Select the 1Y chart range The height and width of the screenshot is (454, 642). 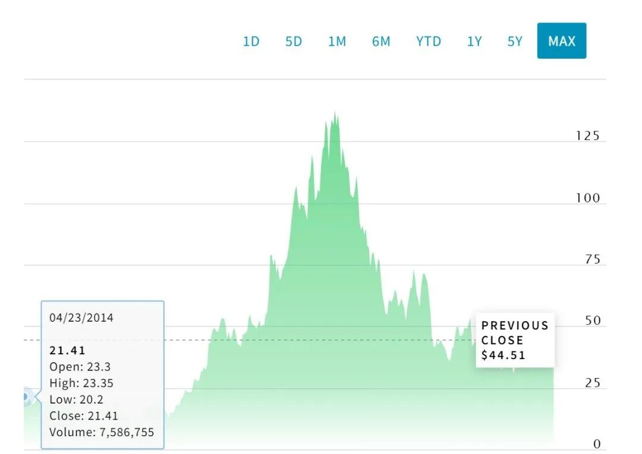pos(474,42)
